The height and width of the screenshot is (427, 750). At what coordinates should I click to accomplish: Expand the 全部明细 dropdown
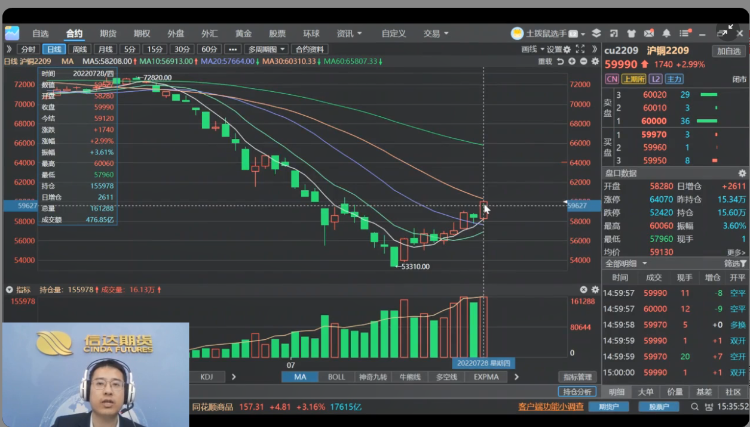pos(626,264)
